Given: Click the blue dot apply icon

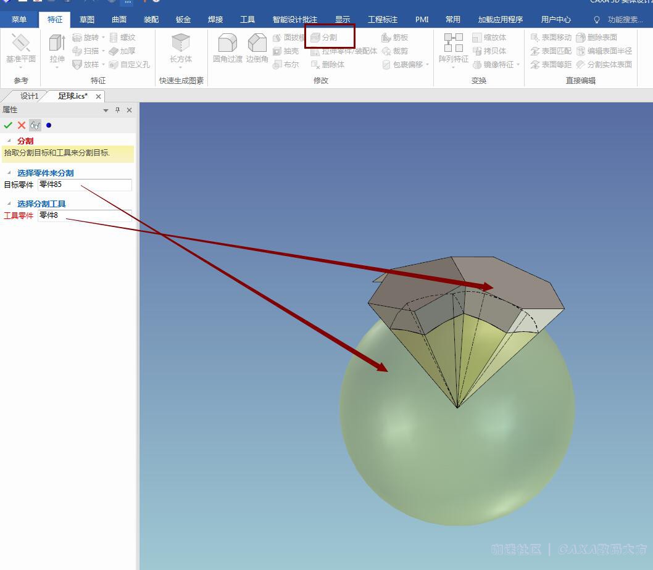Looking at the screenshot, I should 49,125.
